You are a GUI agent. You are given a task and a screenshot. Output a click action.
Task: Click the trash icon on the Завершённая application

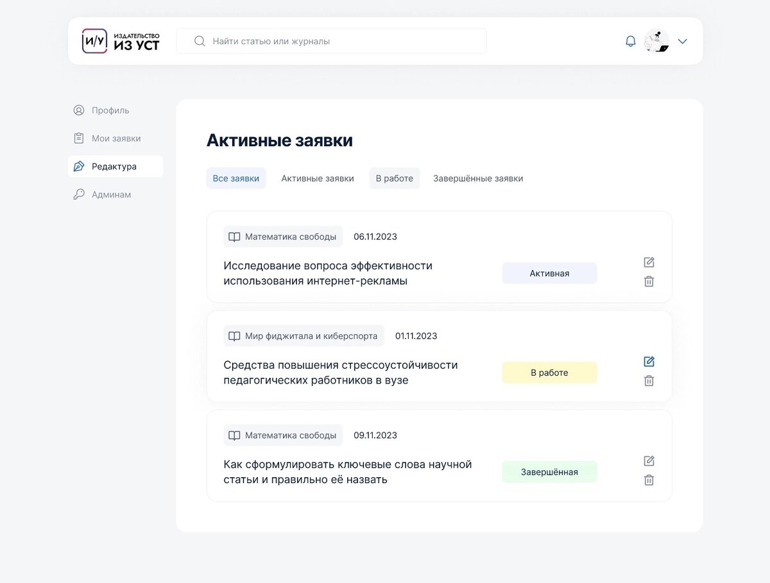pyautogui.click(x=649, y=480)
